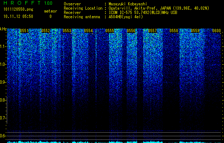Click the 0.6 frequency axis label
This screenshot has width=224, height=143.
pyautogui.click(x=3, y=136)
